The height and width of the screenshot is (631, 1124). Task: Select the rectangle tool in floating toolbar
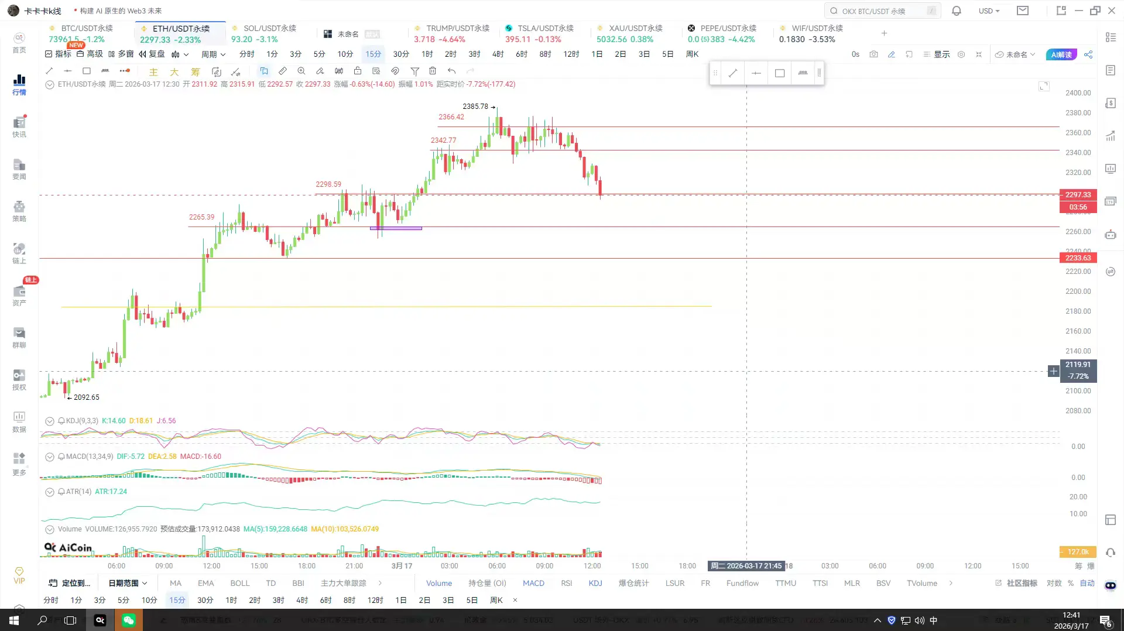click(780, 73)
